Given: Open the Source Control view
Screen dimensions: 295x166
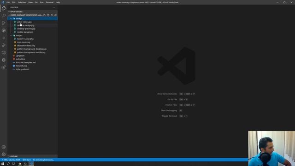Looking at the screenshot, I should tap(4, 23).
